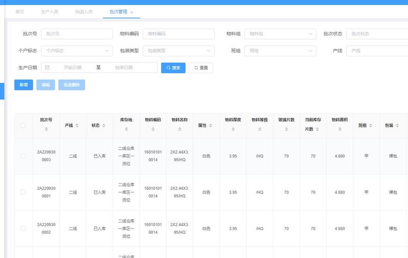The image size is (408, 258).
Task: Click material code 160101010014 in row 2A2209300003
Action: click(x=153, y=156)
